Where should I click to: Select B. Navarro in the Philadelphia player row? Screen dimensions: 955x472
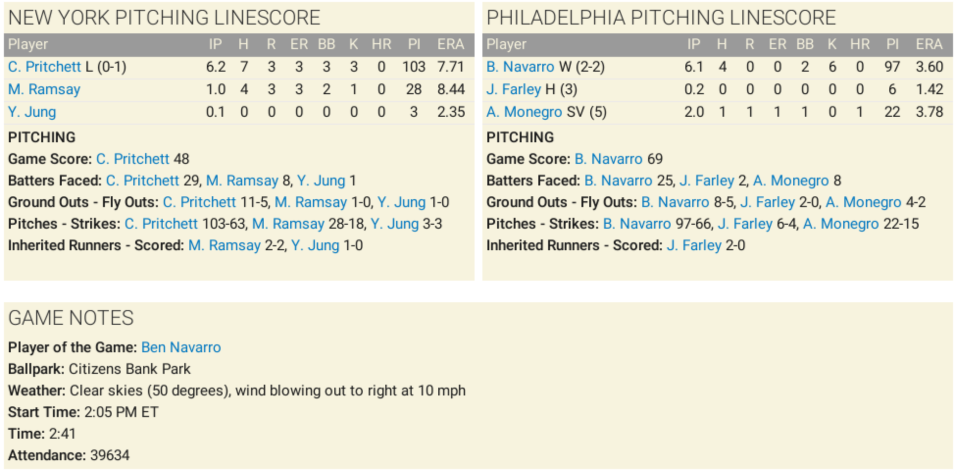click(520, 67)
